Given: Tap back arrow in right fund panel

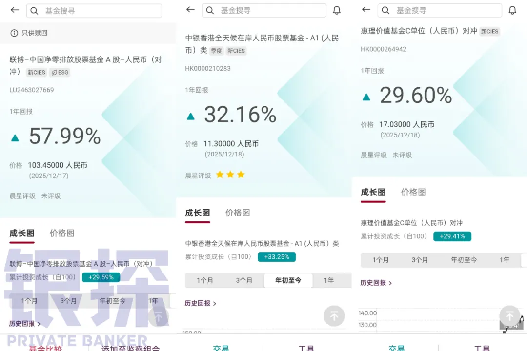Looking at the screenshot, I should 366,9.
